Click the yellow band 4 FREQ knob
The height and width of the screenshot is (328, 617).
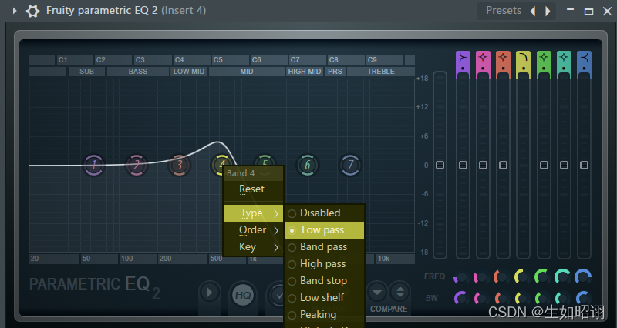[x=523, y=277]
